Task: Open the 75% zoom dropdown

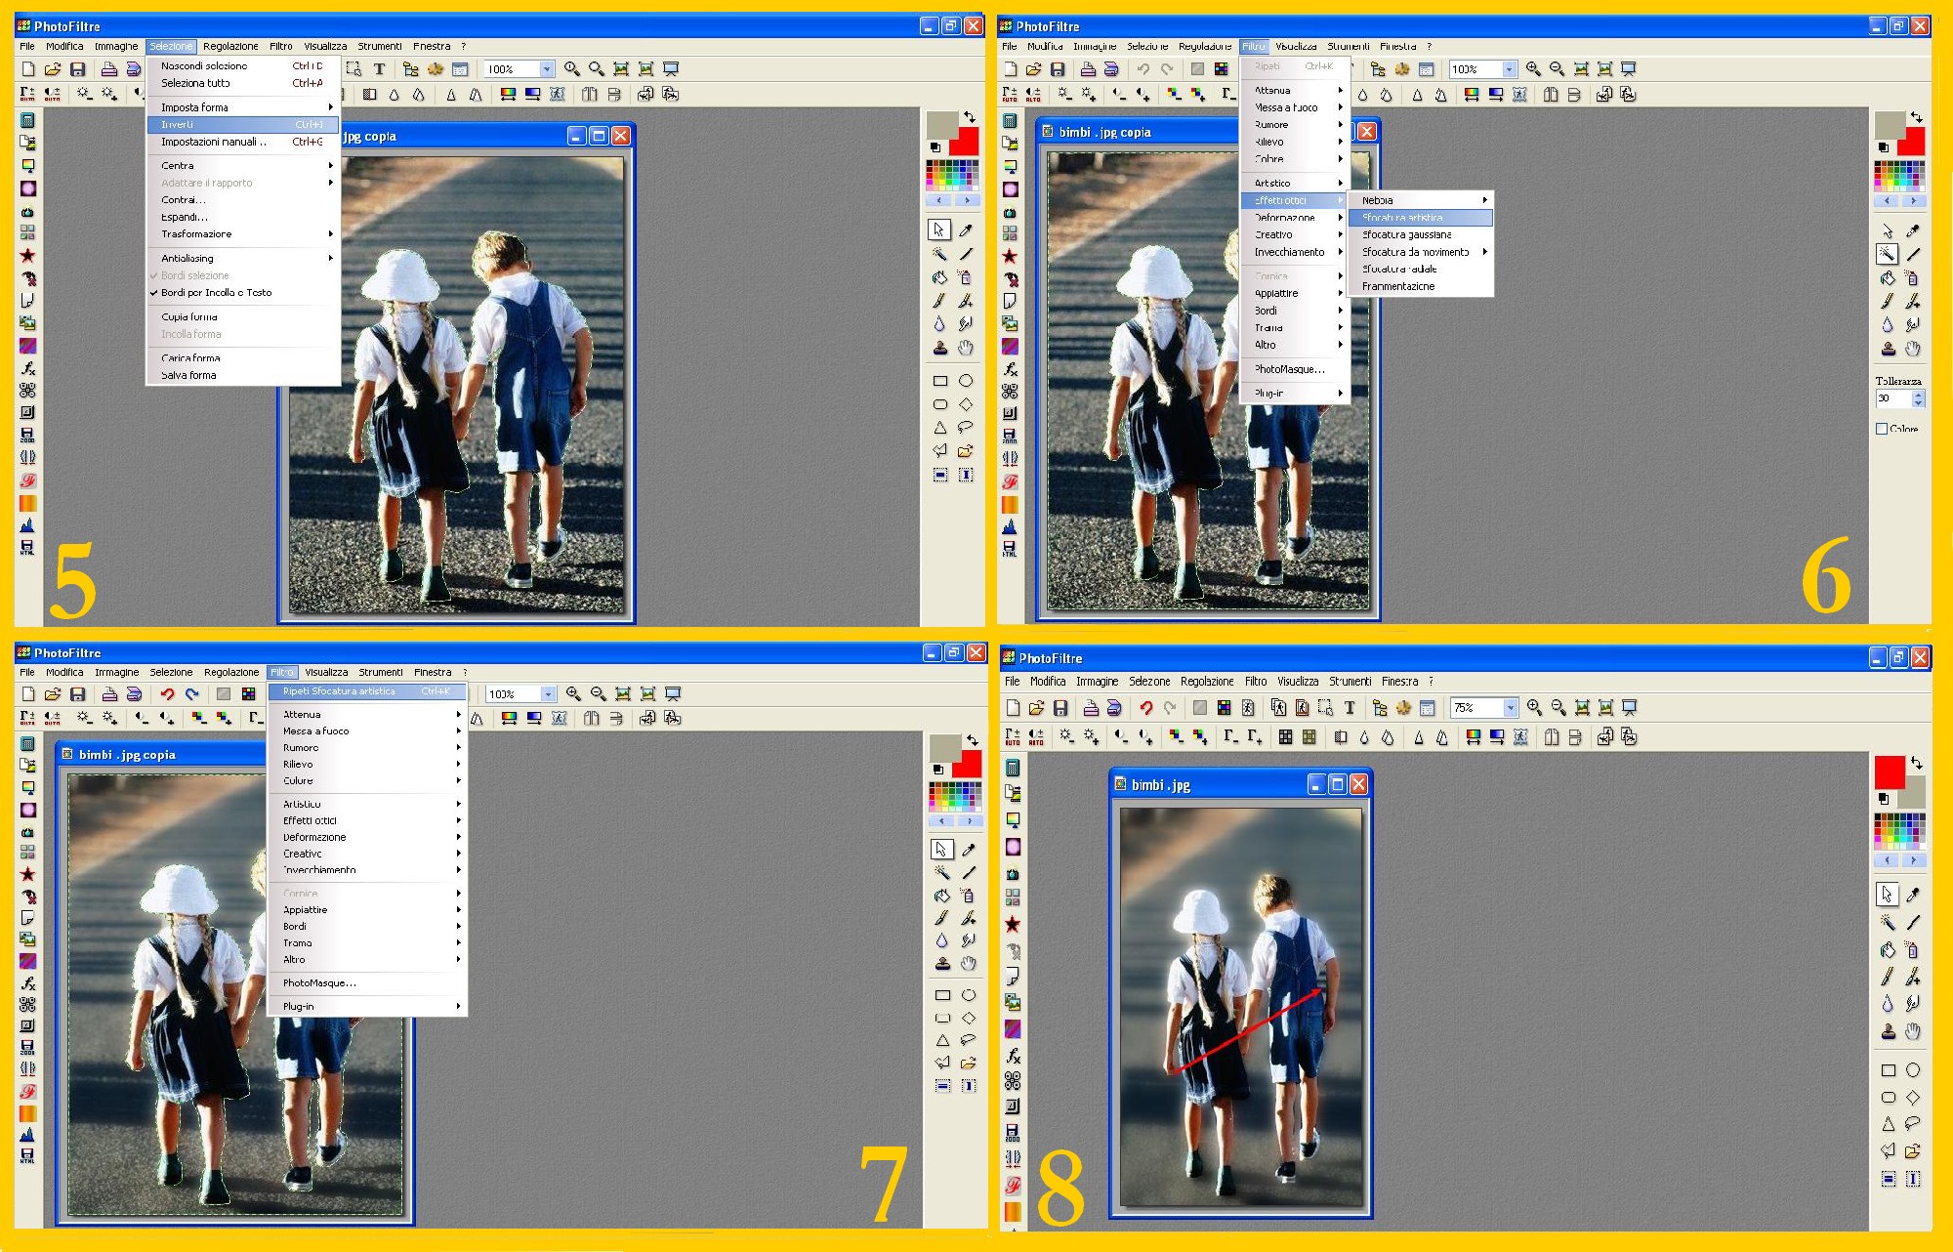Action: click(1511, 708)
